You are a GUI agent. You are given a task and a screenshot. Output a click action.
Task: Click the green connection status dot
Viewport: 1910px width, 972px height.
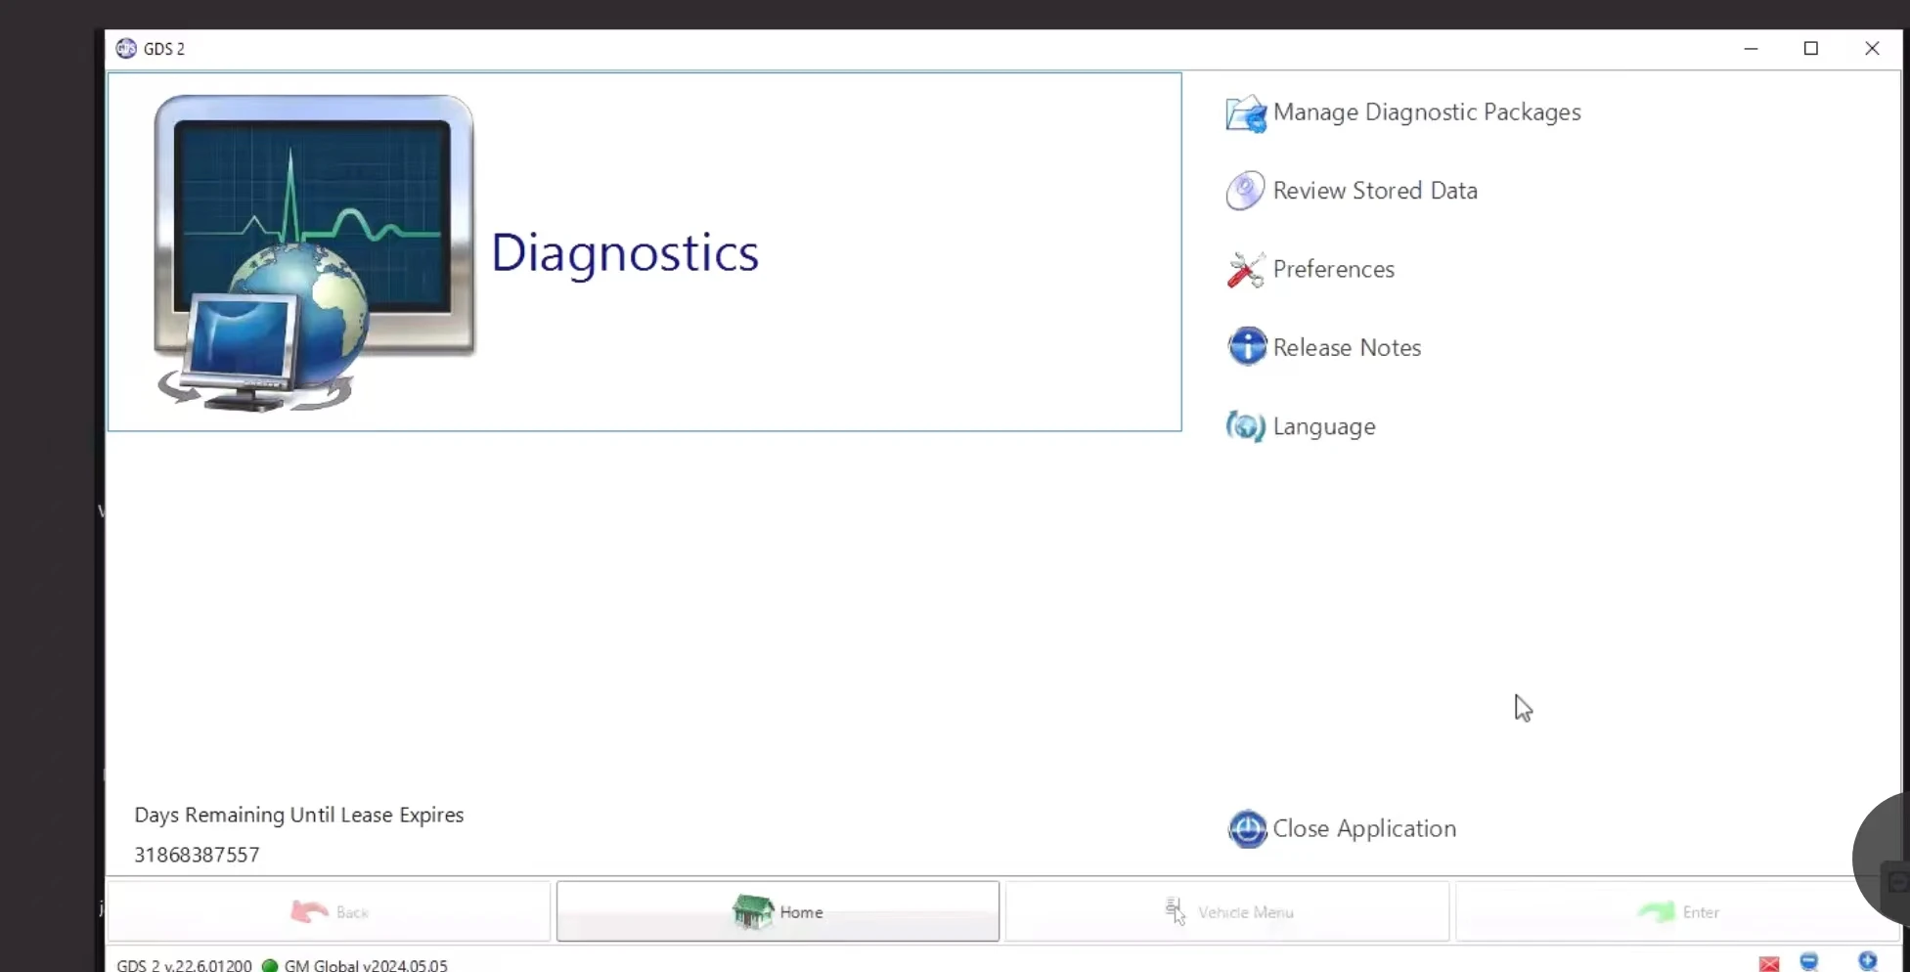(x=270, y=965)
